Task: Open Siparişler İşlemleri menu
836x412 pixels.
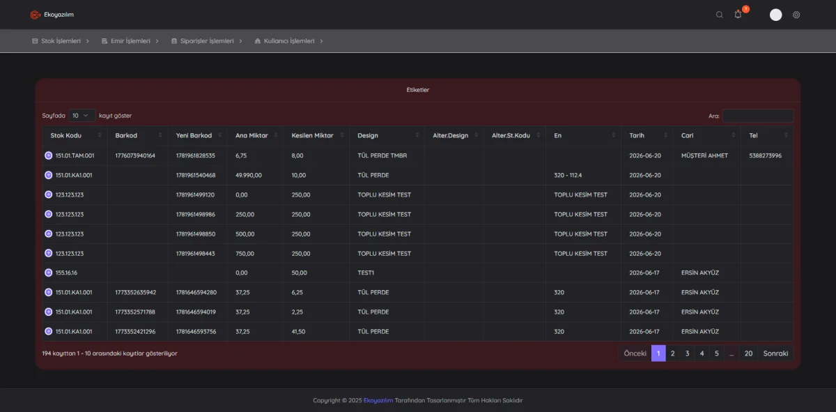Action: pos(207,41)
